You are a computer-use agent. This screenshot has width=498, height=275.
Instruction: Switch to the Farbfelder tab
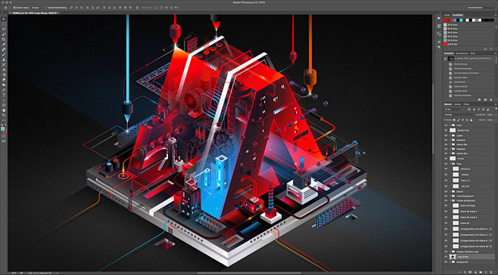click(x=458, y=15)
